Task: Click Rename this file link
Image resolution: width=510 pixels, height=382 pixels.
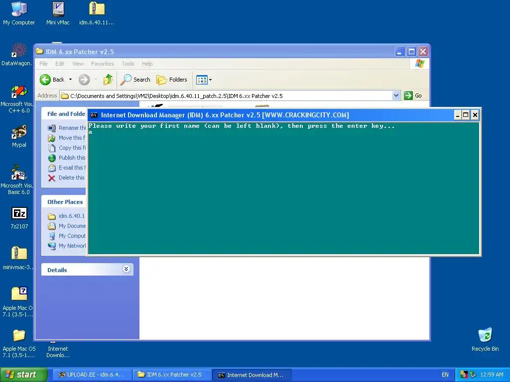Action: [67, 128]
